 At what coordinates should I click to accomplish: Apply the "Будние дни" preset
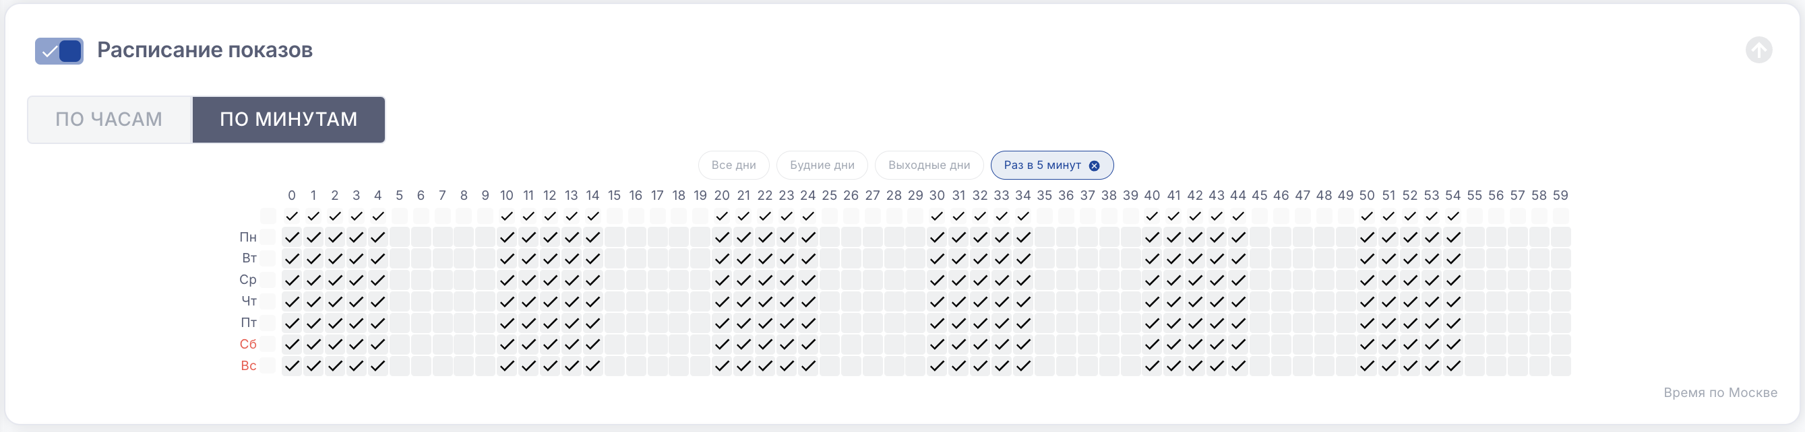click(x=822, y=166)
